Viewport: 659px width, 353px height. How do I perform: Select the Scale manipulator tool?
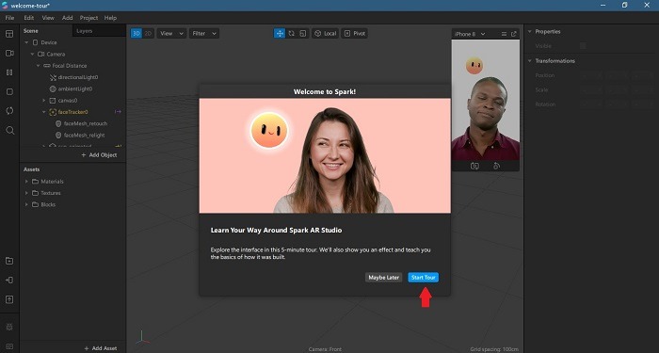(x=303, y=33)
